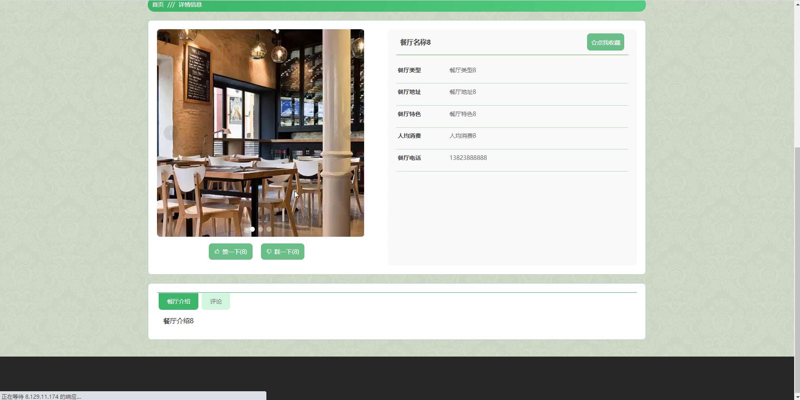The image size is (800, 400).
Task: Show previous carousel image with left arrow
Action: click(x=171, y=133)
